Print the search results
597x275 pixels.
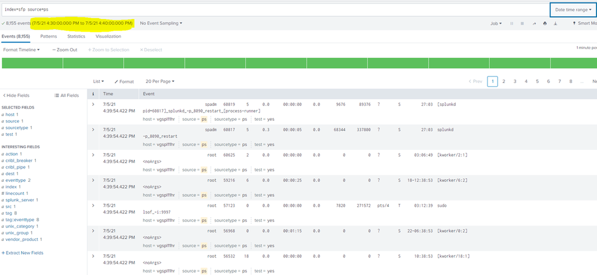click(545, 23)
